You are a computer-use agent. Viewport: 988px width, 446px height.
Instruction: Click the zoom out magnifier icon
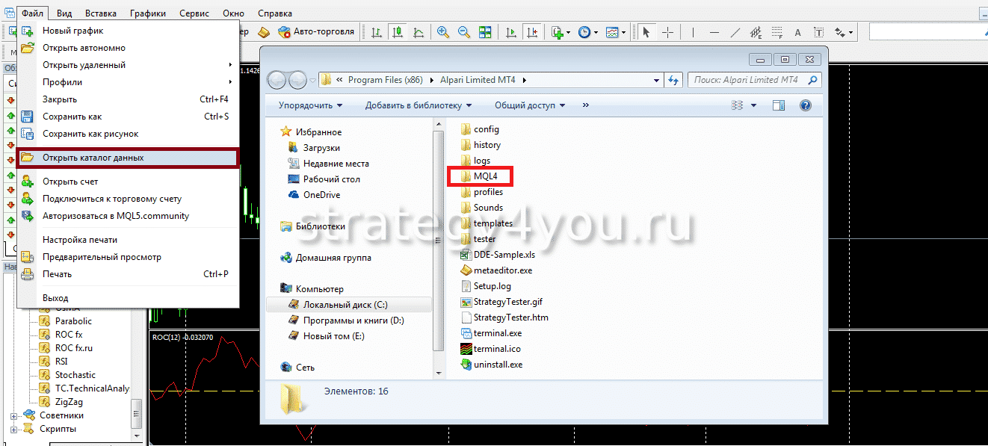point(464,32)
